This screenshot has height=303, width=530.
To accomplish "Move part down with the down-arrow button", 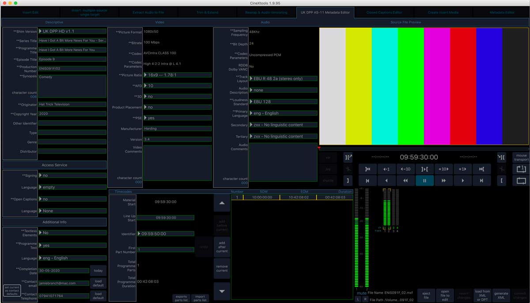I will click(x=222, y=291).
